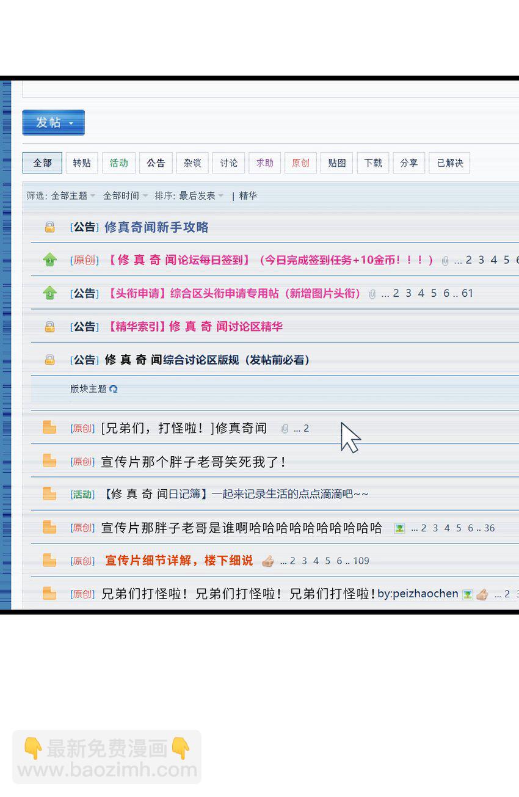Click [原创] tag on 每日签到 thread
This screenshot has width=519, height=797.
point(84,260)
